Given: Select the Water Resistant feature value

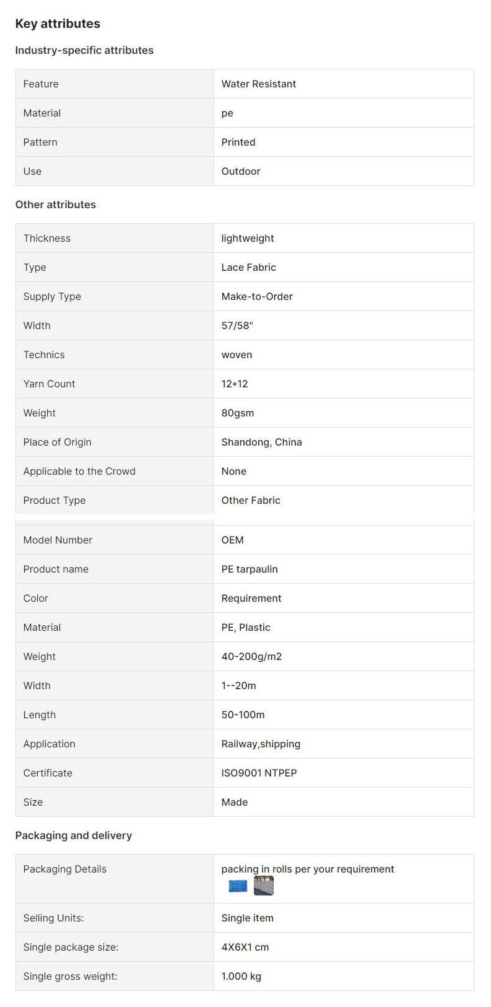Looking at the screenshot, I should (x=259, y=84).
